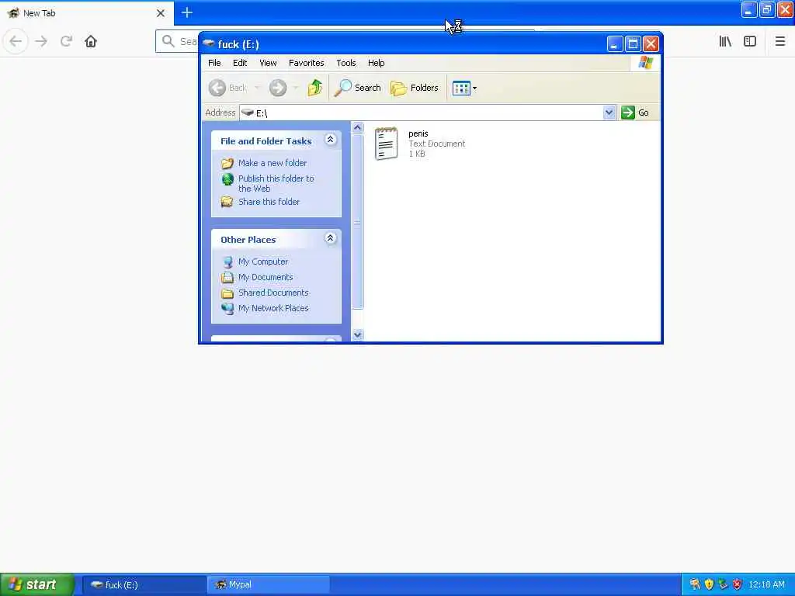Click the Up folder toolbar icon
The height and width of the screenshot is (596, 795).
tap(315, 88)
